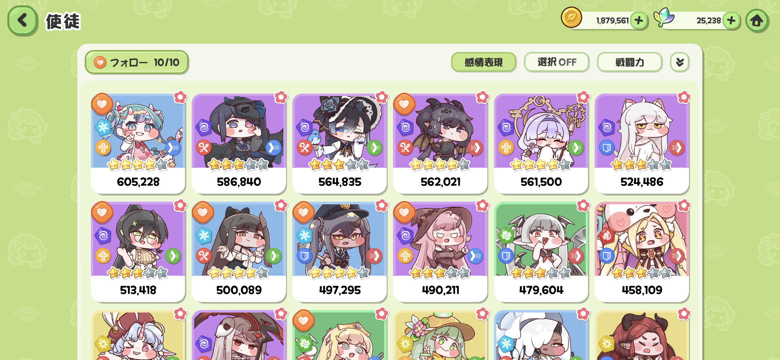Click the flower badge on 586,840 card
This screenshot has width=780, height=360.
click(x=281, y=97)
